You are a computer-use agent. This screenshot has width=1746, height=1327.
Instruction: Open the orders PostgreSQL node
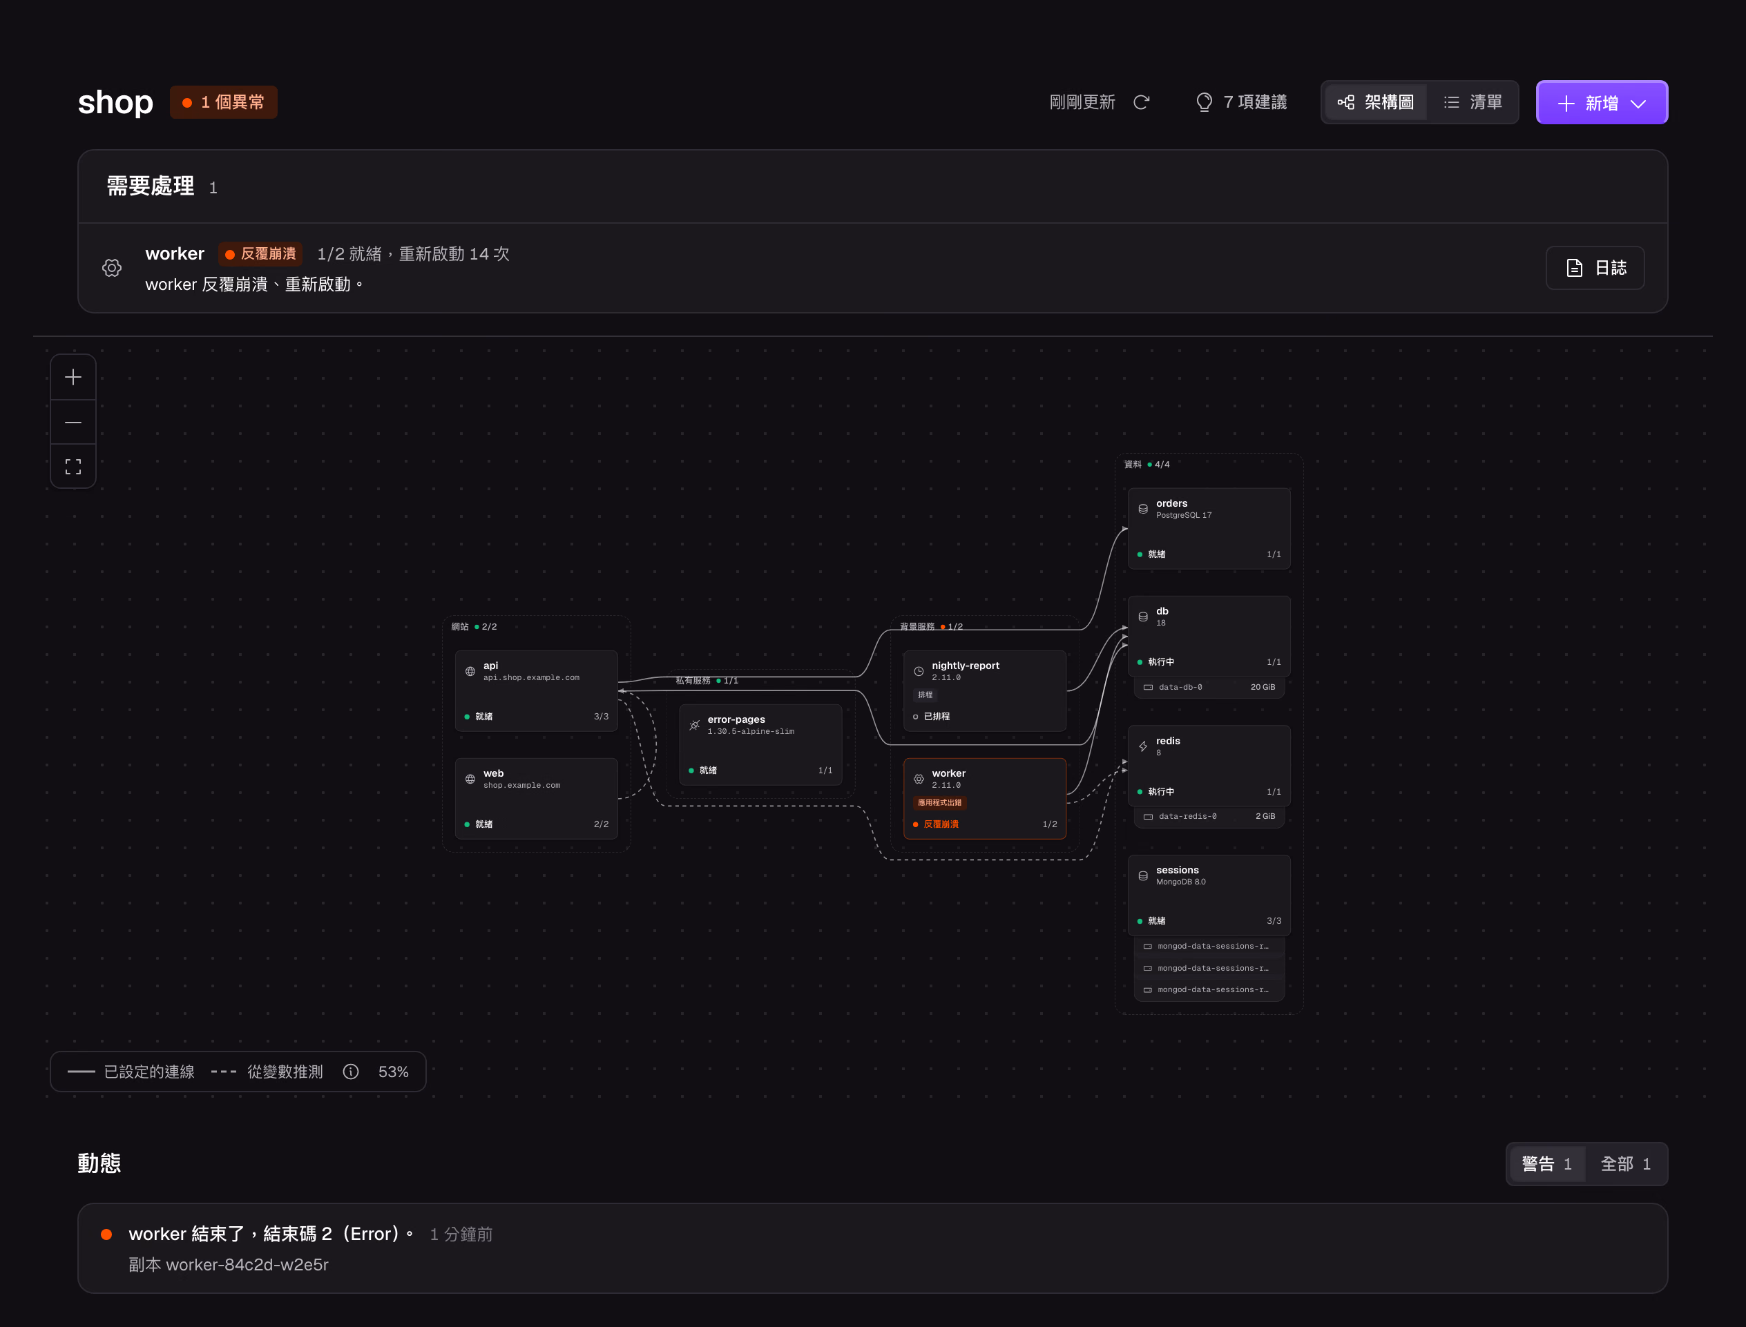1209,528
